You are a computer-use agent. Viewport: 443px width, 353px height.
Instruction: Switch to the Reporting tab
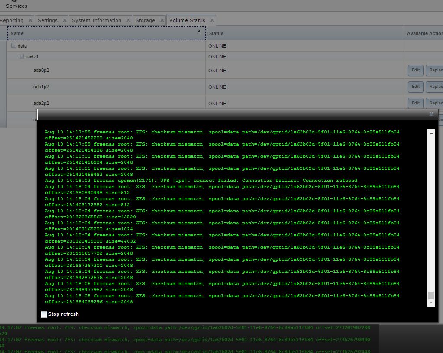[12, 20]
